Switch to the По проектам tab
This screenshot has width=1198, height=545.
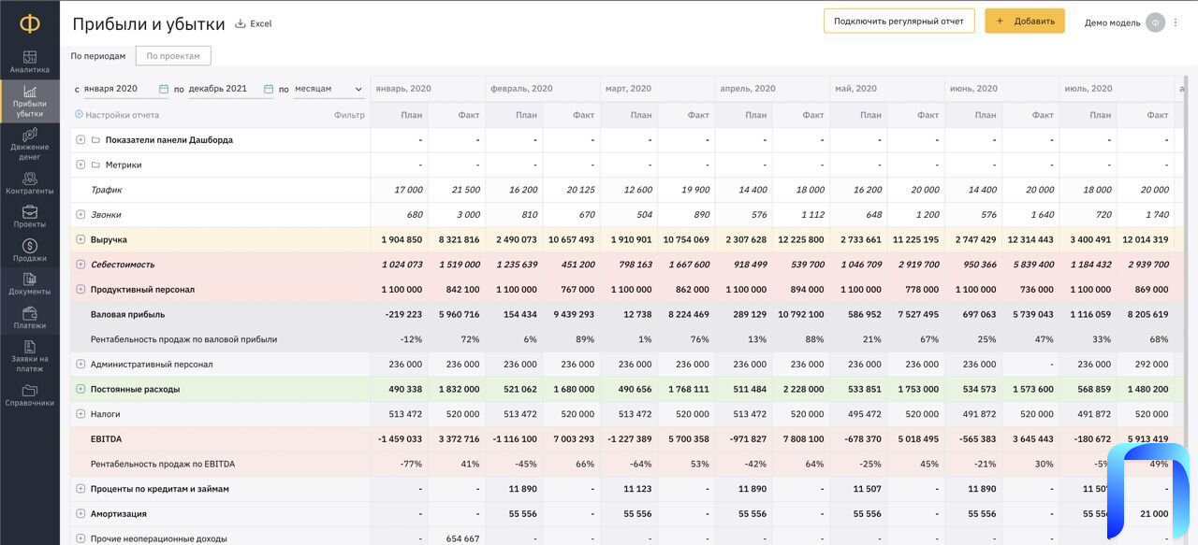(x=173, y=56)
